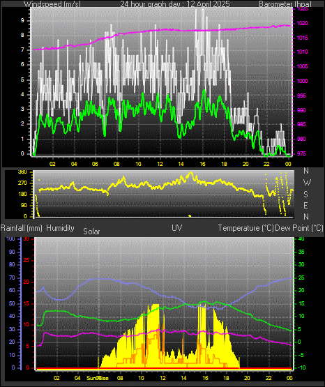Screen dimensions: 325x387
Task: Click the 9 value on windspeed axis
Action: tap(23, 21)
